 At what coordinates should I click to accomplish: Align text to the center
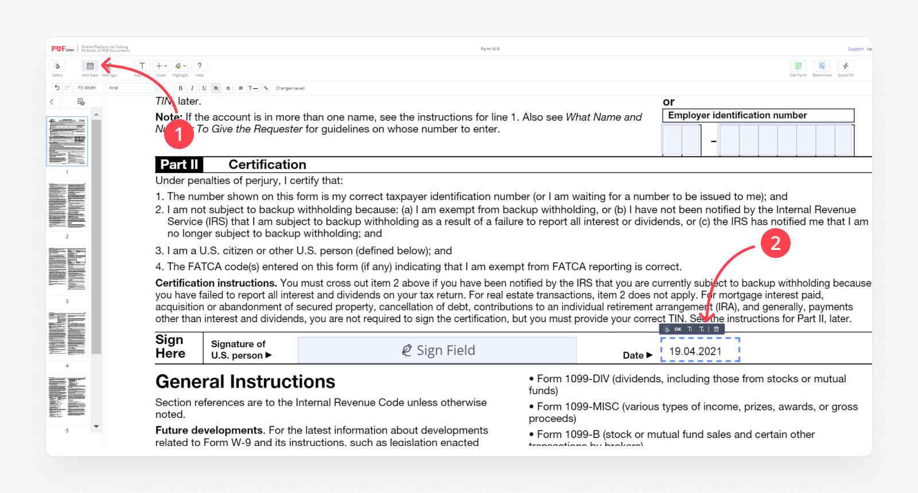coord(228,88)
